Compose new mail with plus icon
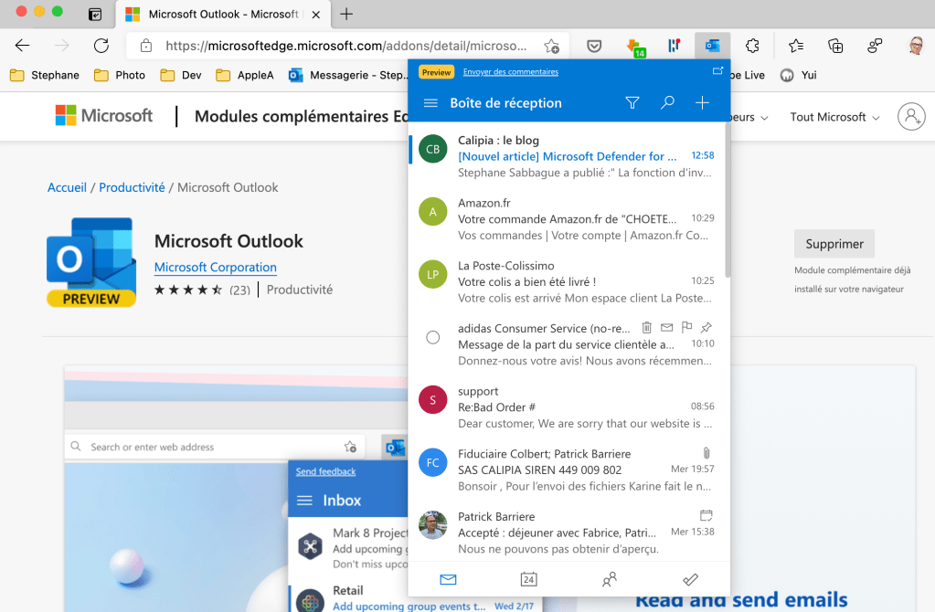Image resolution: width=935 pixels, height=612 pixels. [702, 103]
